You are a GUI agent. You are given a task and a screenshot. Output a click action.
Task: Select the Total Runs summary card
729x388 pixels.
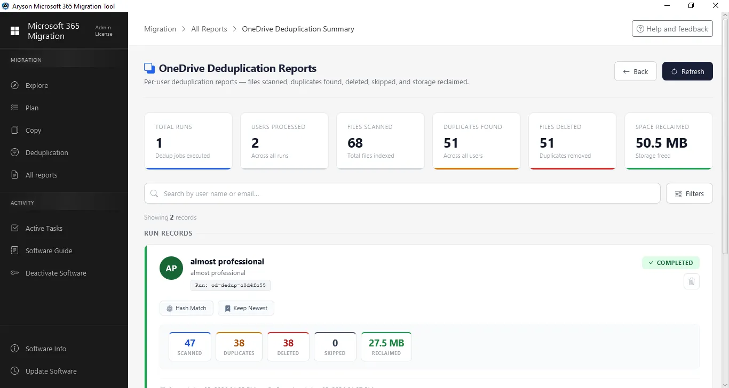click(188, 141)
